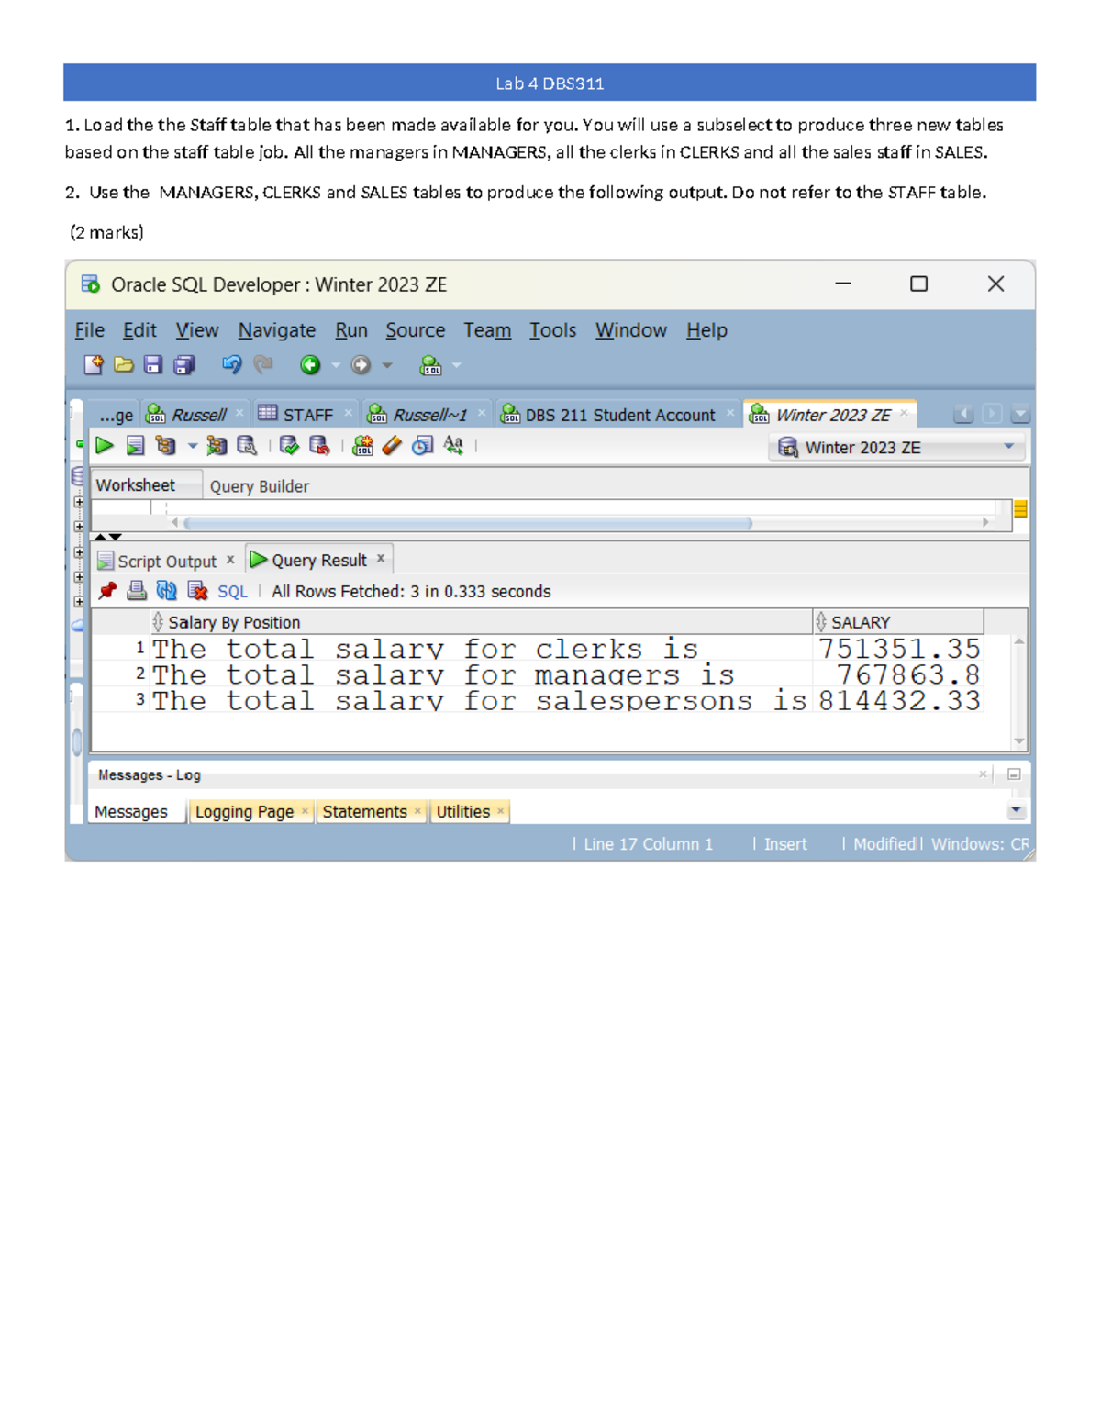Open SQL History using the clock icon

(x=422, y=447)
